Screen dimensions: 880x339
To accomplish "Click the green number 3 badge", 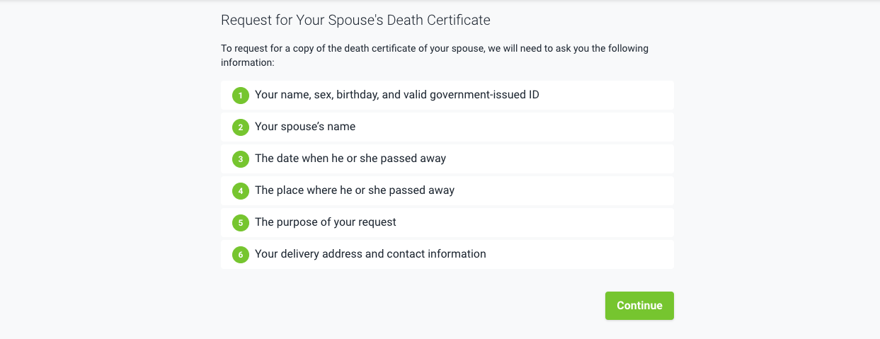I will click(x=241, y=159).
